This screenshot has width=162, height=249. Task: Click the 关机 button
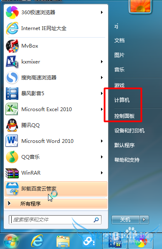click(126, 220)
